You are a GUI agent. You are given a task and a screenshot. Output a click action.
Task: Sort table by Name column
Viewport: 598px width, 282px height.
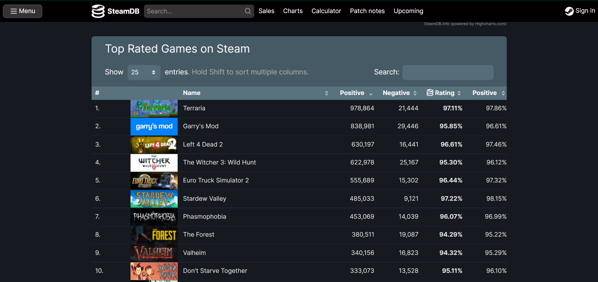tap(255, 93)
